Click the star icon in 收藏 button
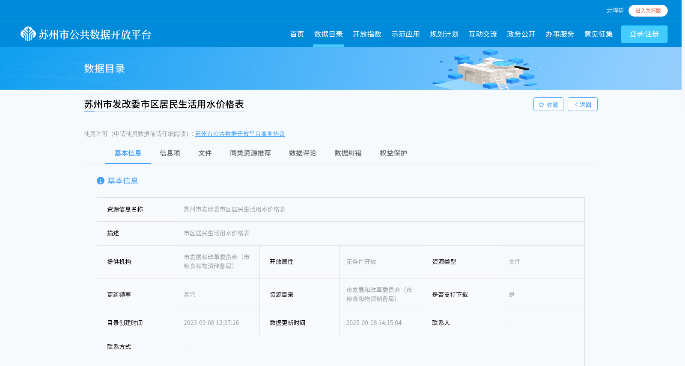685x366 pixels. coord(541,105)
